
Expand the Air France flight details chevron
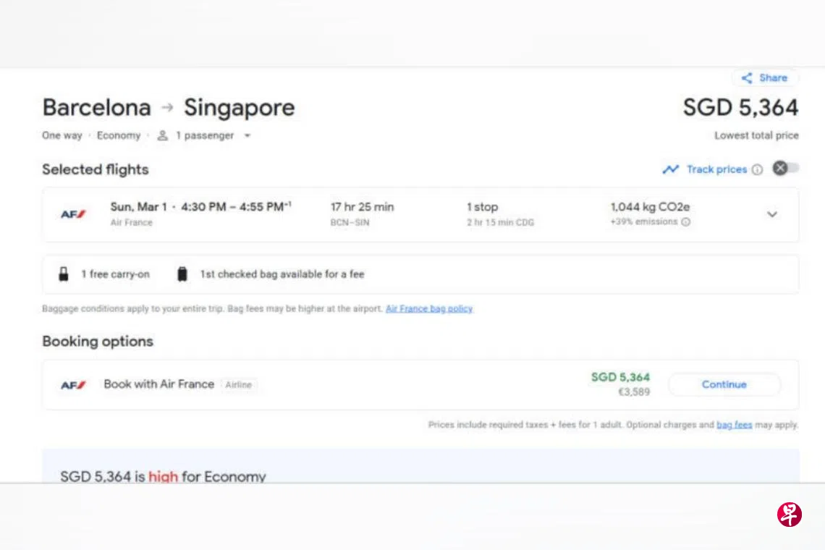click(772, 214)
